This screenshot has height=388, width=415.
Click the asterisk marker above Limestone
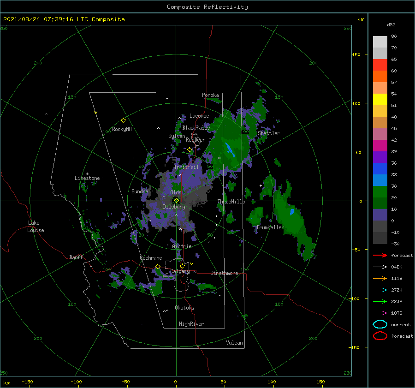pyautogui.click(x=87, y=174)
